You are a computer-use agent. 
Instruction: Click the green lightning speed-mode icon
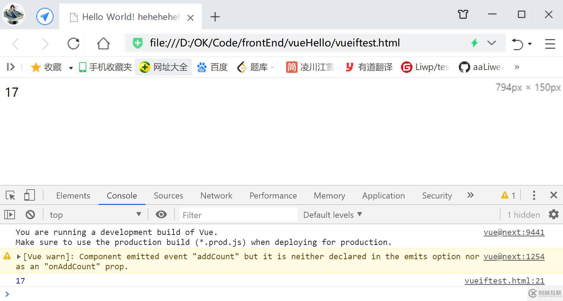coord(475,43)
